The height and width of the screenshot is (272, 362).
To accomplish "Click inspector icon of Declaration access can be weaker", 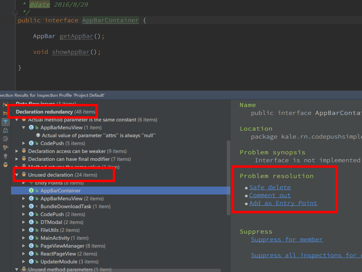I will click(x=24, y=151).
